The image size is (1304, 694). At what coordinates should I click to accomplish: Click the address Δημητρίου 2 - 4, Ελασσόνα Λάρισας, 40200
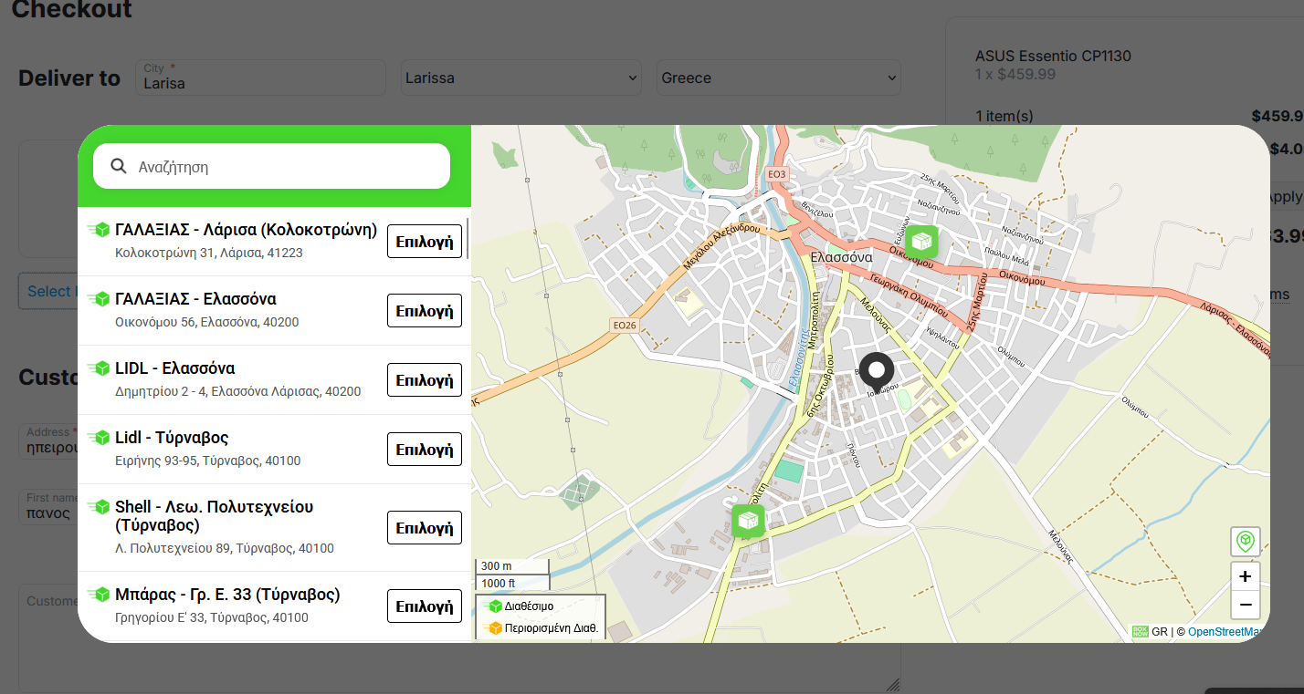pyautogui.click(x=238, y=391)
